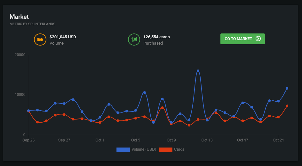This screenshot has height=166, width=302.
Task: Select the last blue Volume point at right end
Action: click(x=287, y=88)
